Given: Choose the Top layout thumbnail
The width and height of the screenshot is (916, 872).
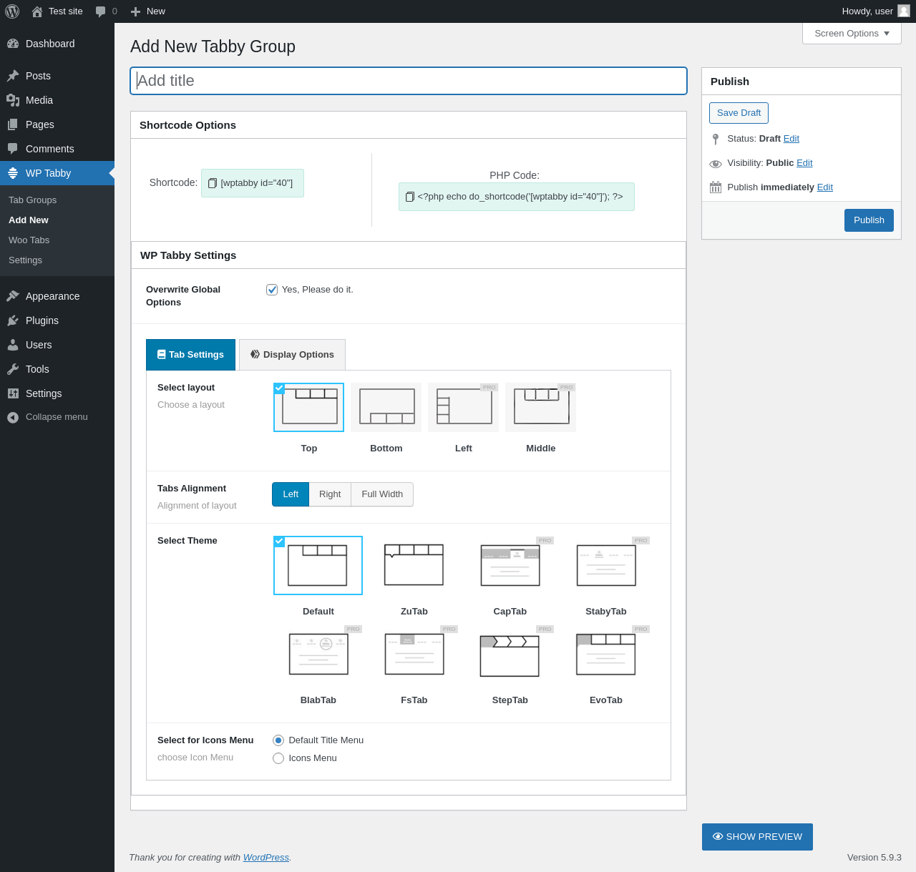Looking at the screenshot, I should point(309,407).
